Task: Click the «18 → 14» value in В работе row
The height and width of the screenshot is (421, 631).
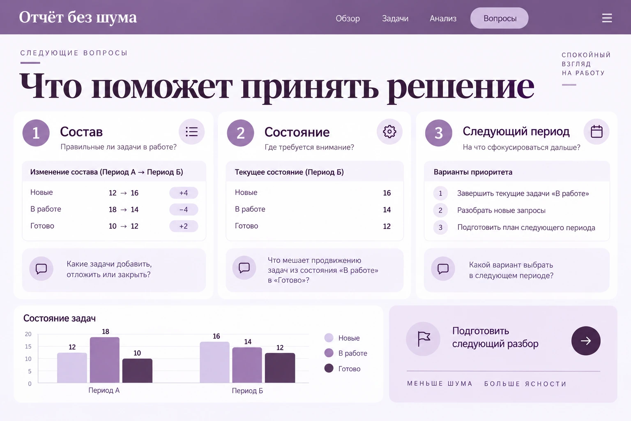Action: 123,210
